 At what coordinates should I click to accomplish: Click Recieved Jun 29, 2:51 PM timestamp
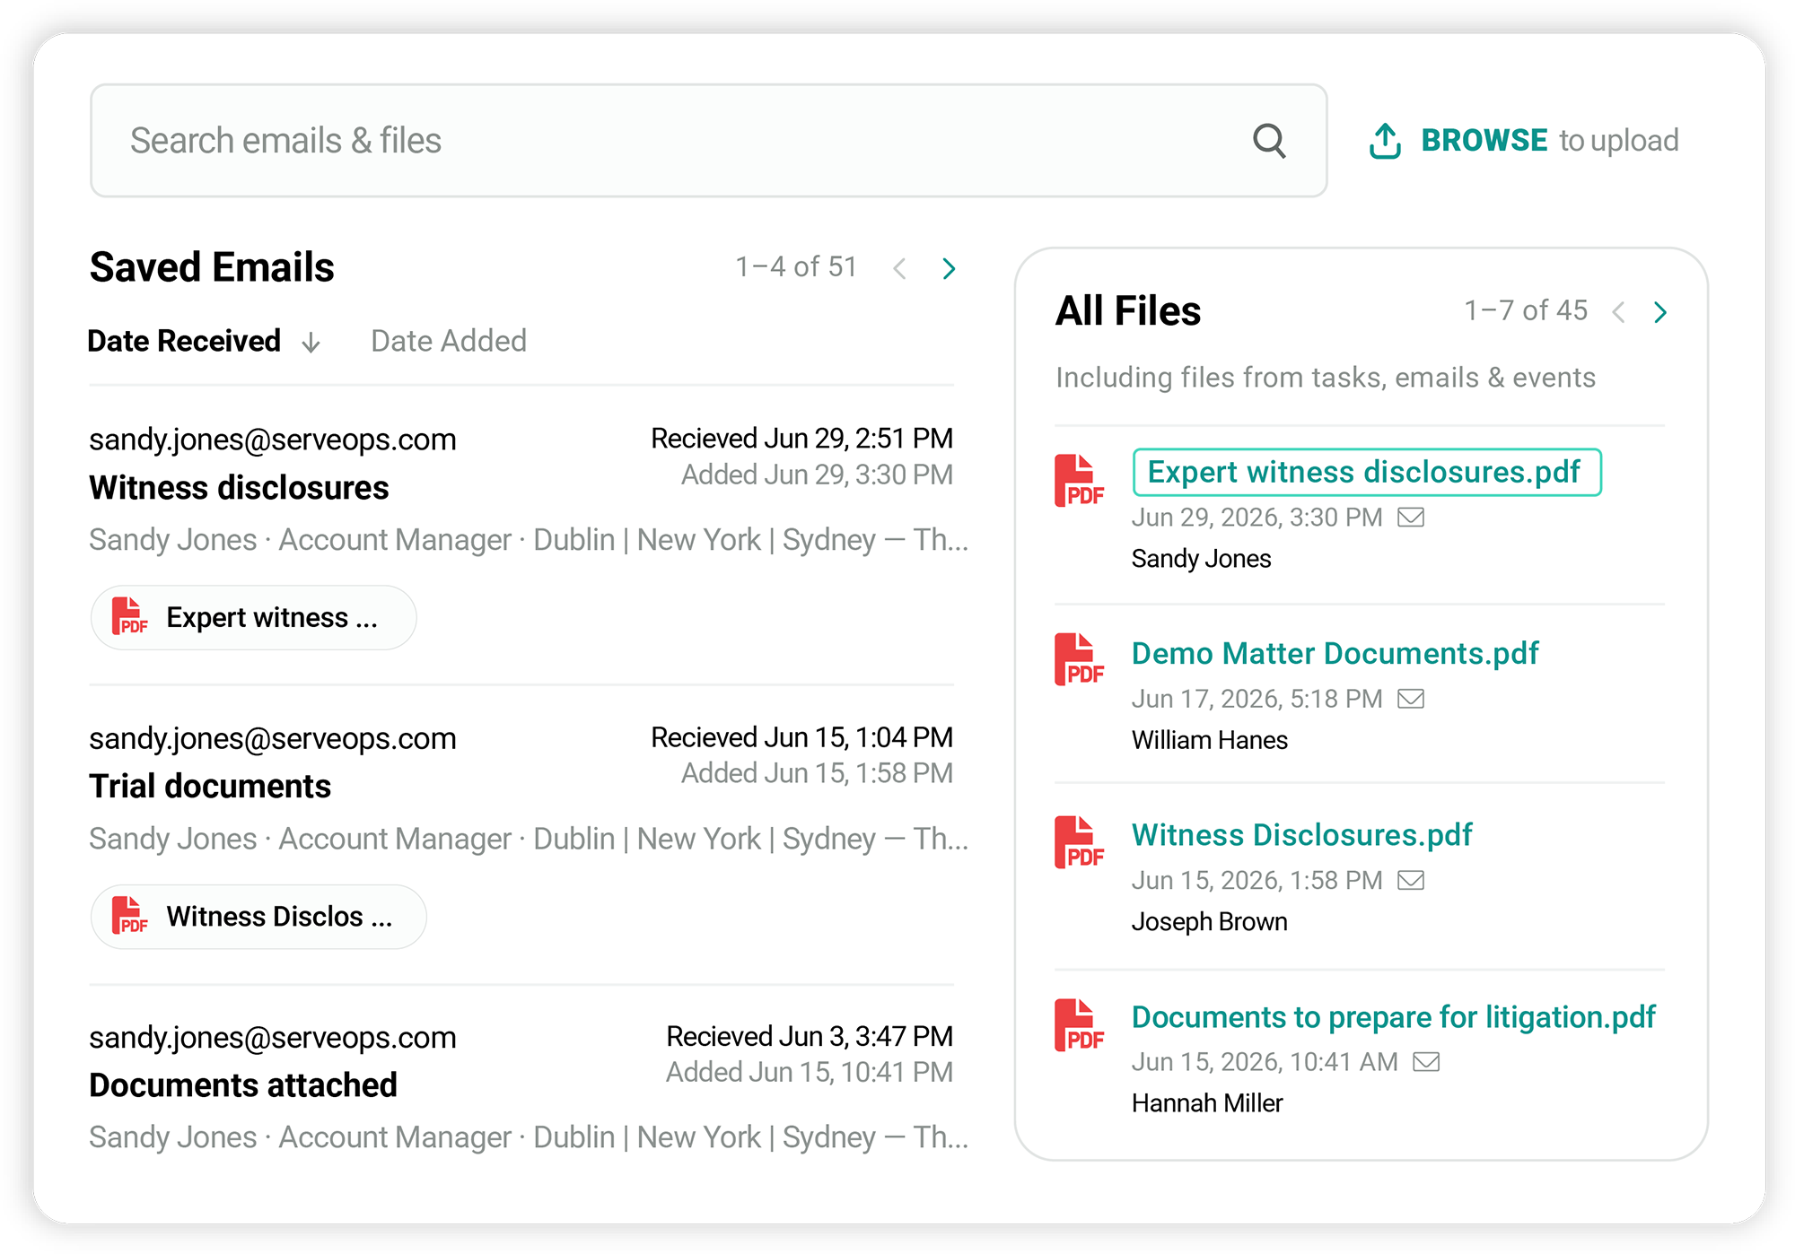pos(801,439)
